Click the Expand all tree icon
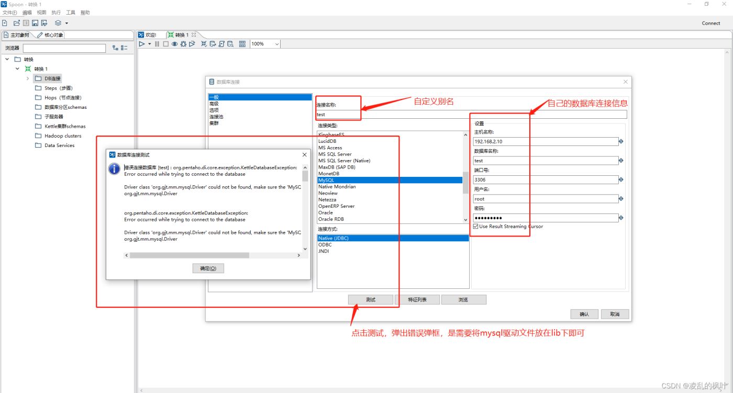 point(115,48)
